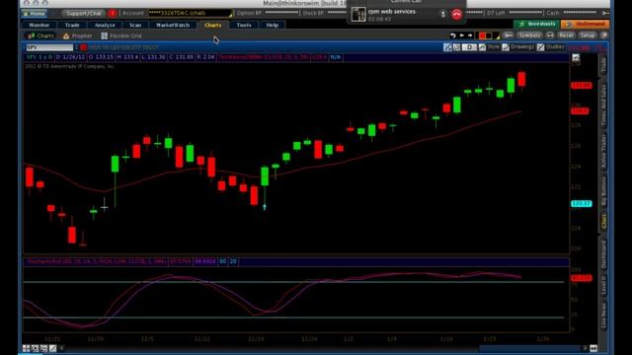
Task: Open the Drawings menu
Action: (518, 47)
